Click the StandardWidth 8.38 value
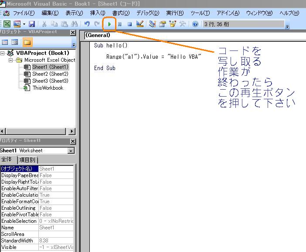 56,241
